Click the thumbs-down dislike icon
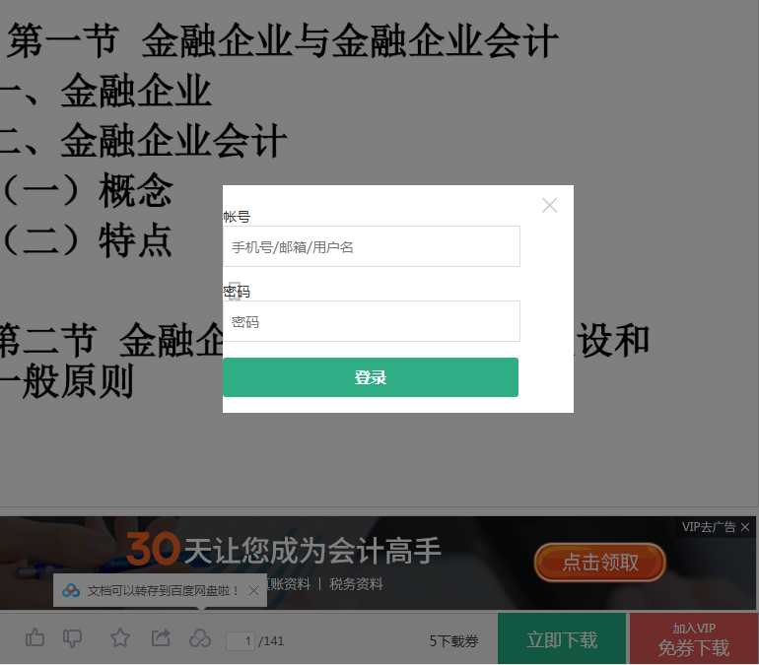This screenshot has width=759, height=665. pyautogui.click(x=73, y=638)
